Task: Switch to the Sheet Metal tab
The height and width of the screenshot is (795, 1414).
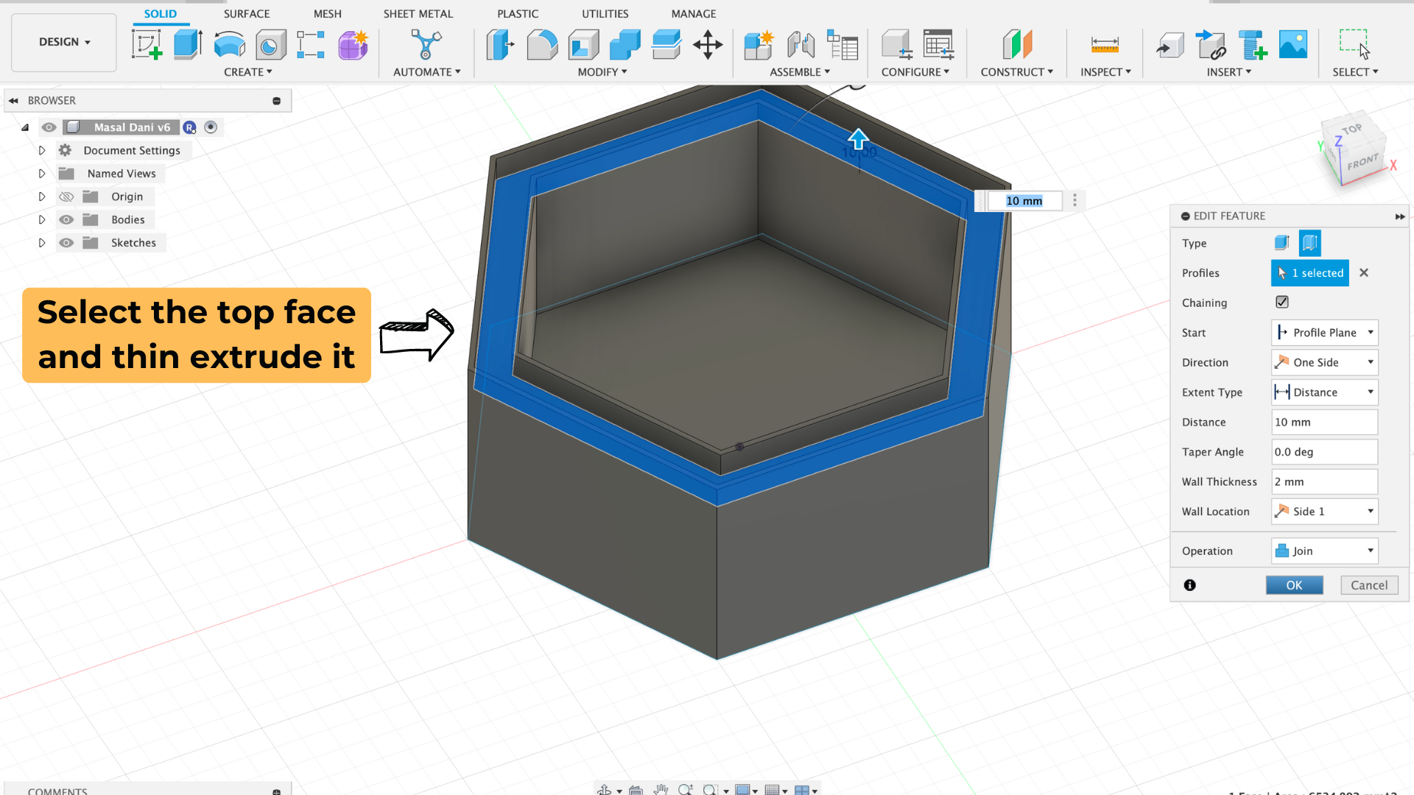Action: [418, 13]
